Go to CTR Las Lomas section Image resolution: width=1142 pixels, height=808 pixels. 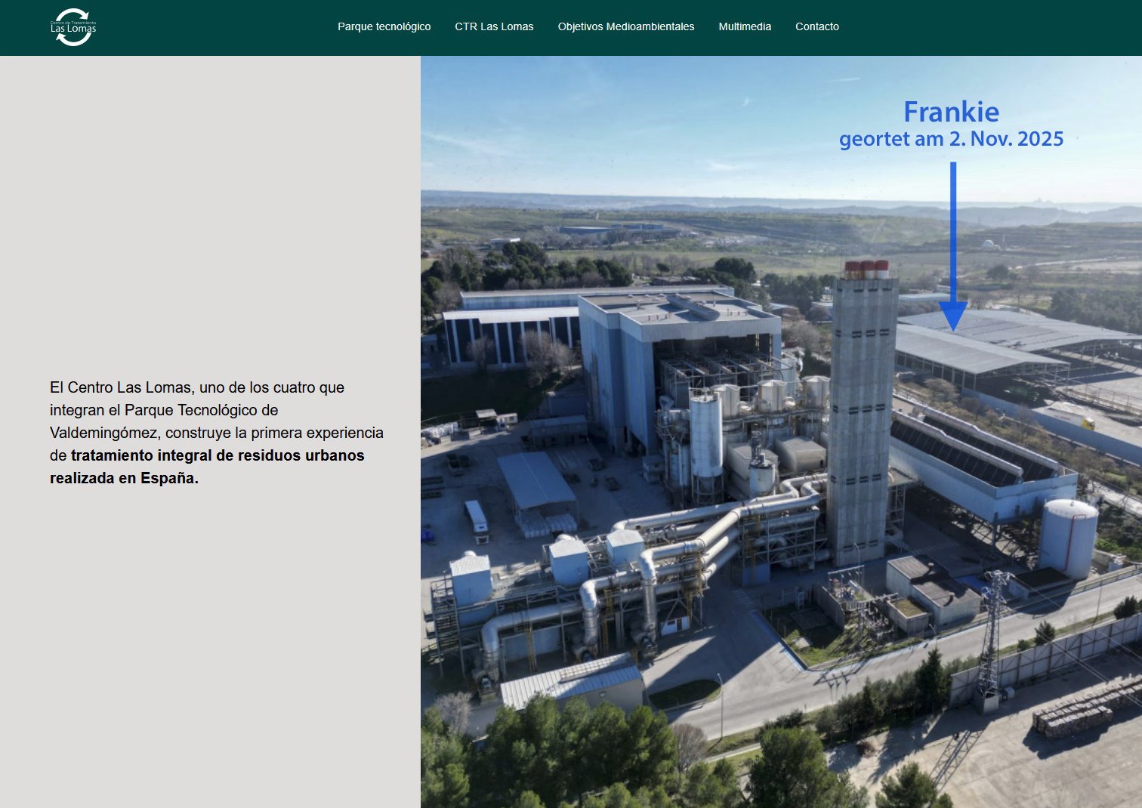[494, 26]
